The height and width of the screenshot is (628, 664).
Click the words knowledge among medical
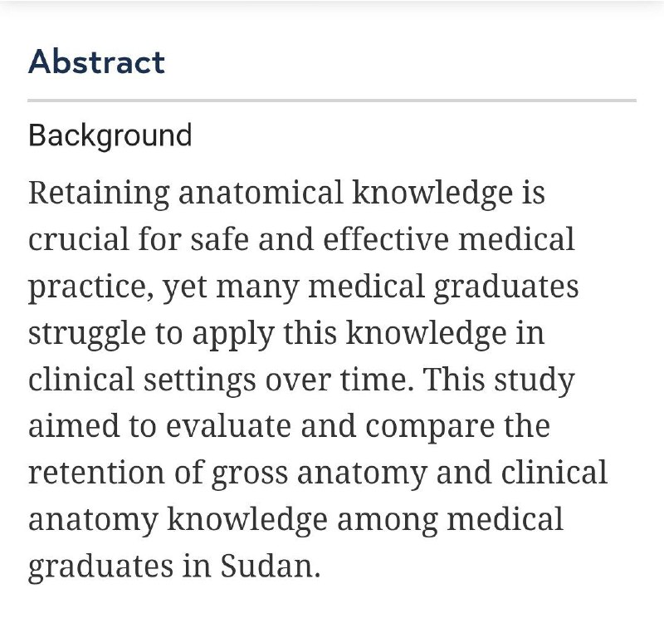(x=365, y=520)
